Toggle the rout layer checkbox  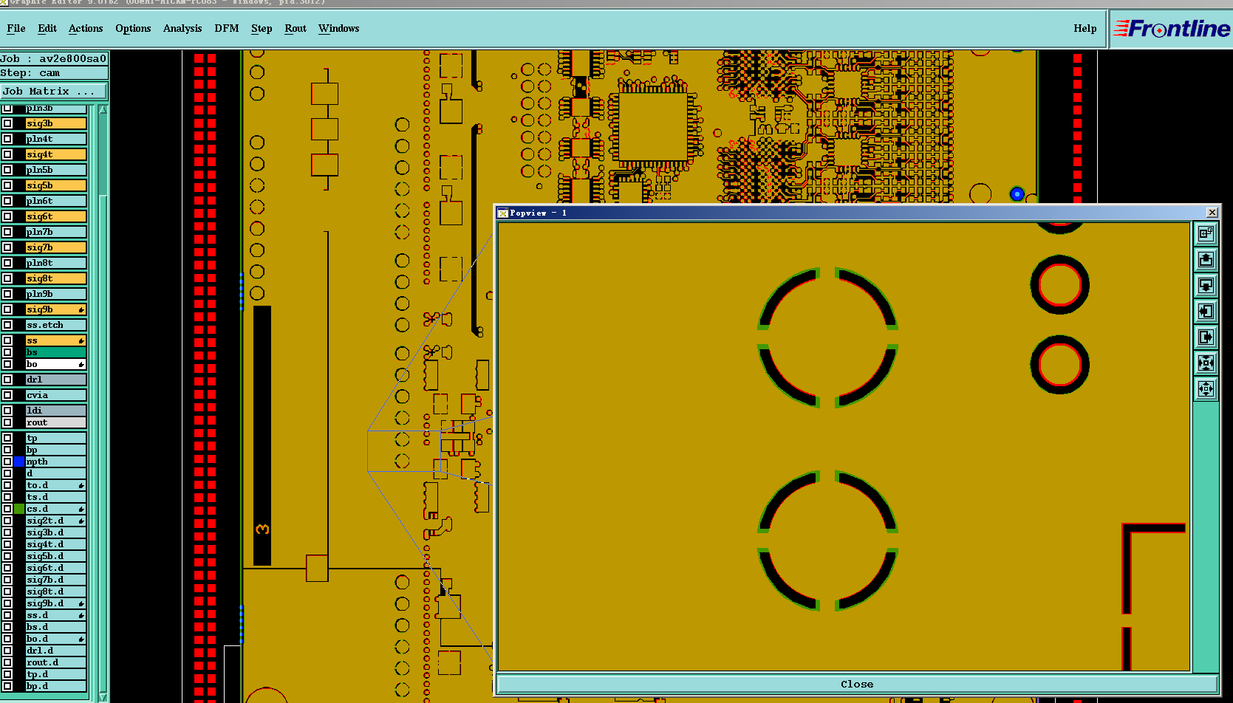click(7, 422)
